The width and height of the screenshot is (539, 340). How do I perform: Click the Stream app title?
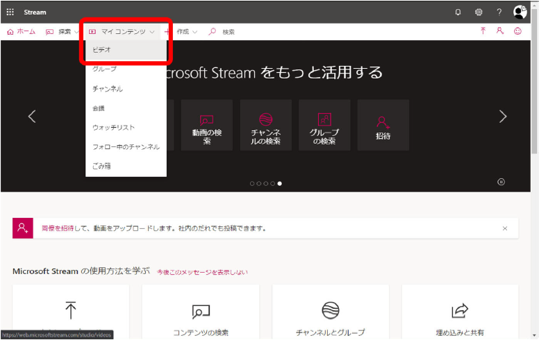coord(35,12)
